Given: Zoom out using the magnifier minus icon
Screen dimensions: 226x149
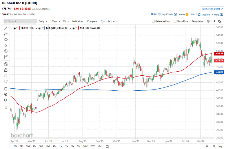Looking at the screenshot, I should coord(6,100).
